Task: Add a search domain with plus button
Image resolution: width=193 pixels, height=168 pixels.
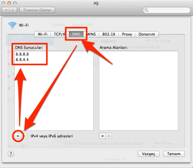Action: click(x=102, y=136)
